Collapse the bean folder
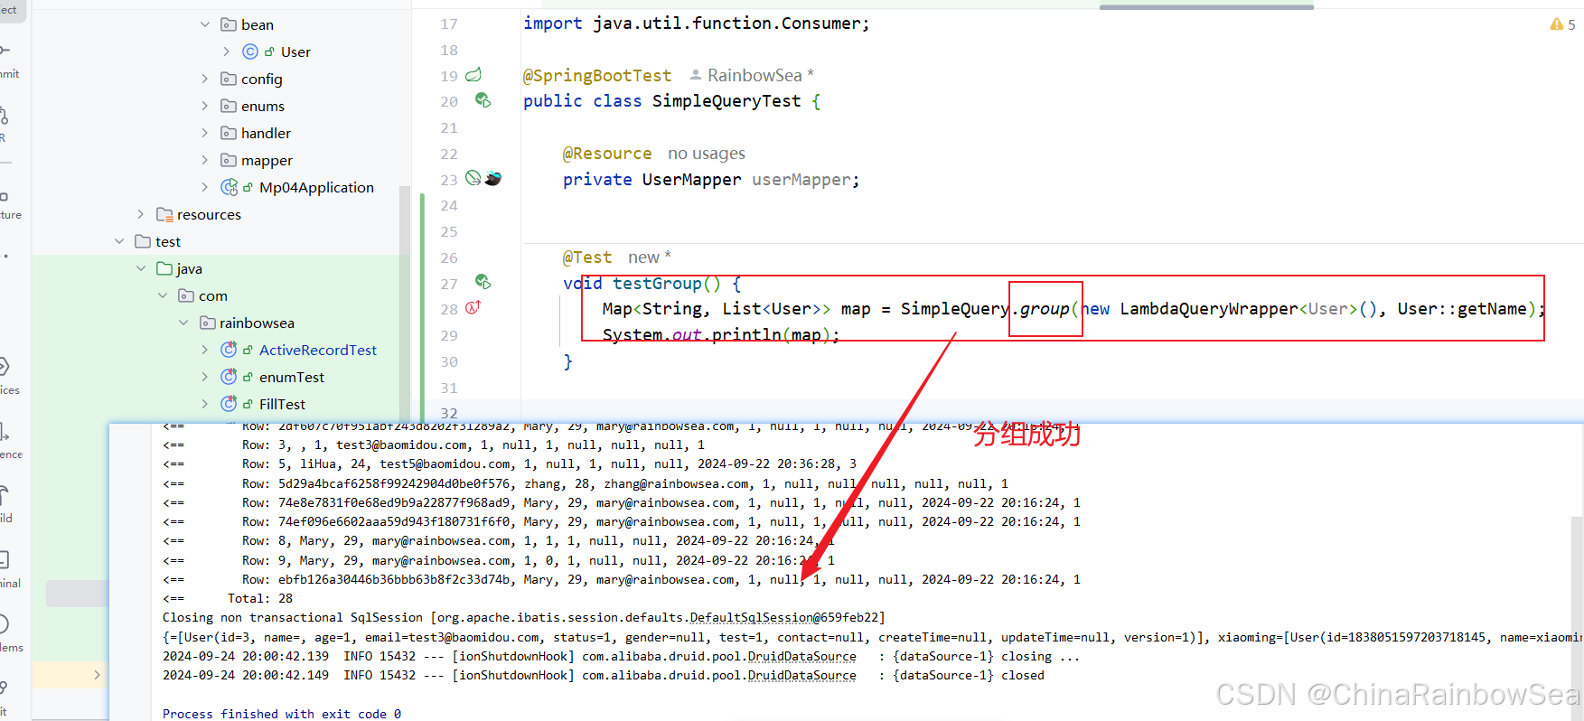Image resolution: width=1584 pixels, height=721 pixels. (x=205, y=24)
